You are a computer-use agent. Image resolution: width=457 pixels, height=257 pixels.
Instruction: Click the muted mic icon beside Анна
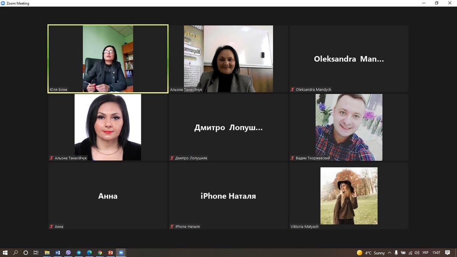pos(51,227)
